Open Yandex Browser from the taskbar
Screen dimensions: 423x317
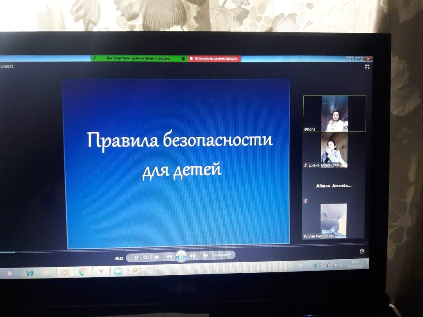pyautogui.click(x=100, y=272)
